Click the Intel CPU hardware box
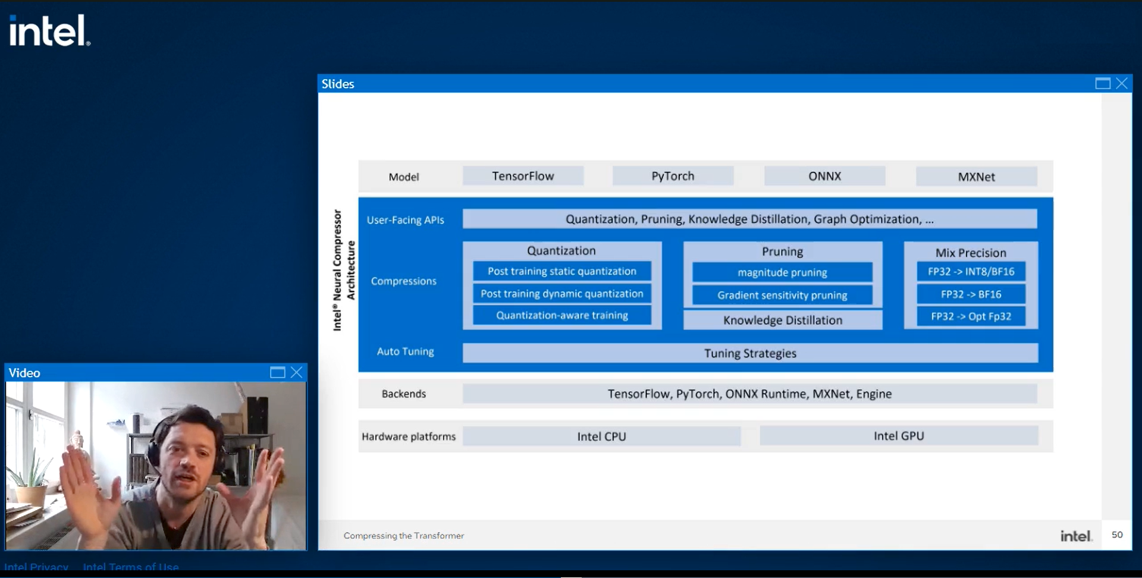 pos(601,436)
